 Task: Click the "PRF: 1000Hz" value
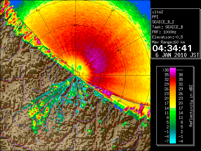[164, 32]
